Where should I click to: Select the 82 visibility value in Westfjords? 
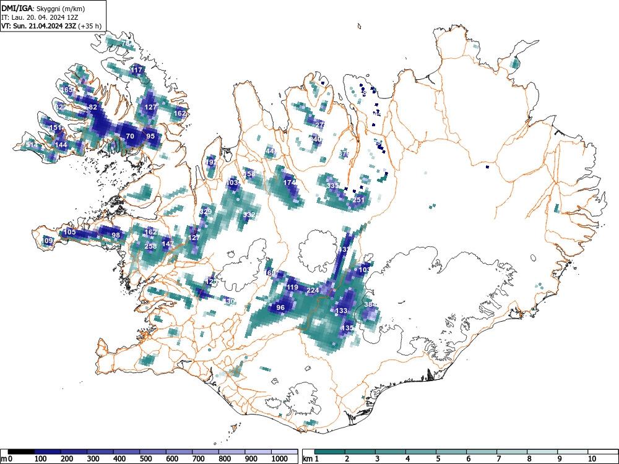point(93,107)
